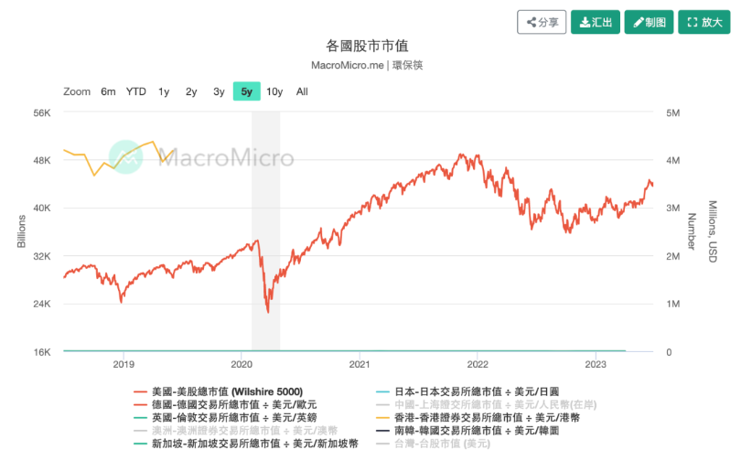The height and width of the screenshot is (471, 752).
Task: Select the 2y zoom range
Action: pyautogui.click(x=191, y=91)
